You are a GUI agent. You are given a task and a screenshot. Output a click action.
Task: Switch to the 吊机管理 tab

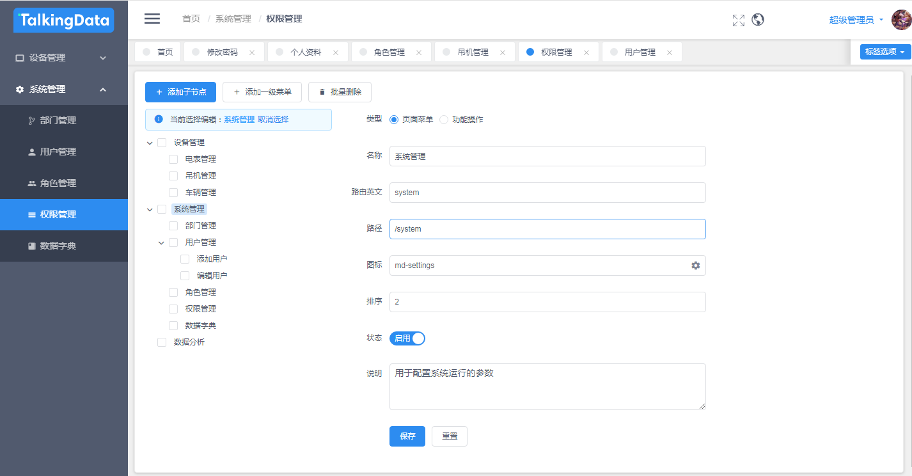[x=473, y=52]
